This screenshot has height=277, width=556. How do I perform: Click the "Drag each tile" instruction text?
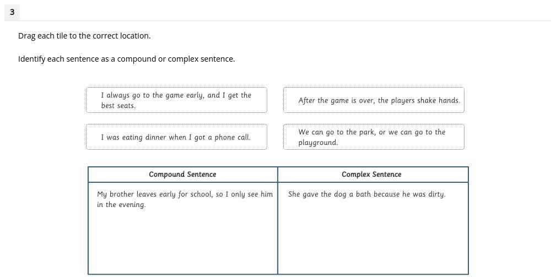pyautogui.click(x=84, y=36)
